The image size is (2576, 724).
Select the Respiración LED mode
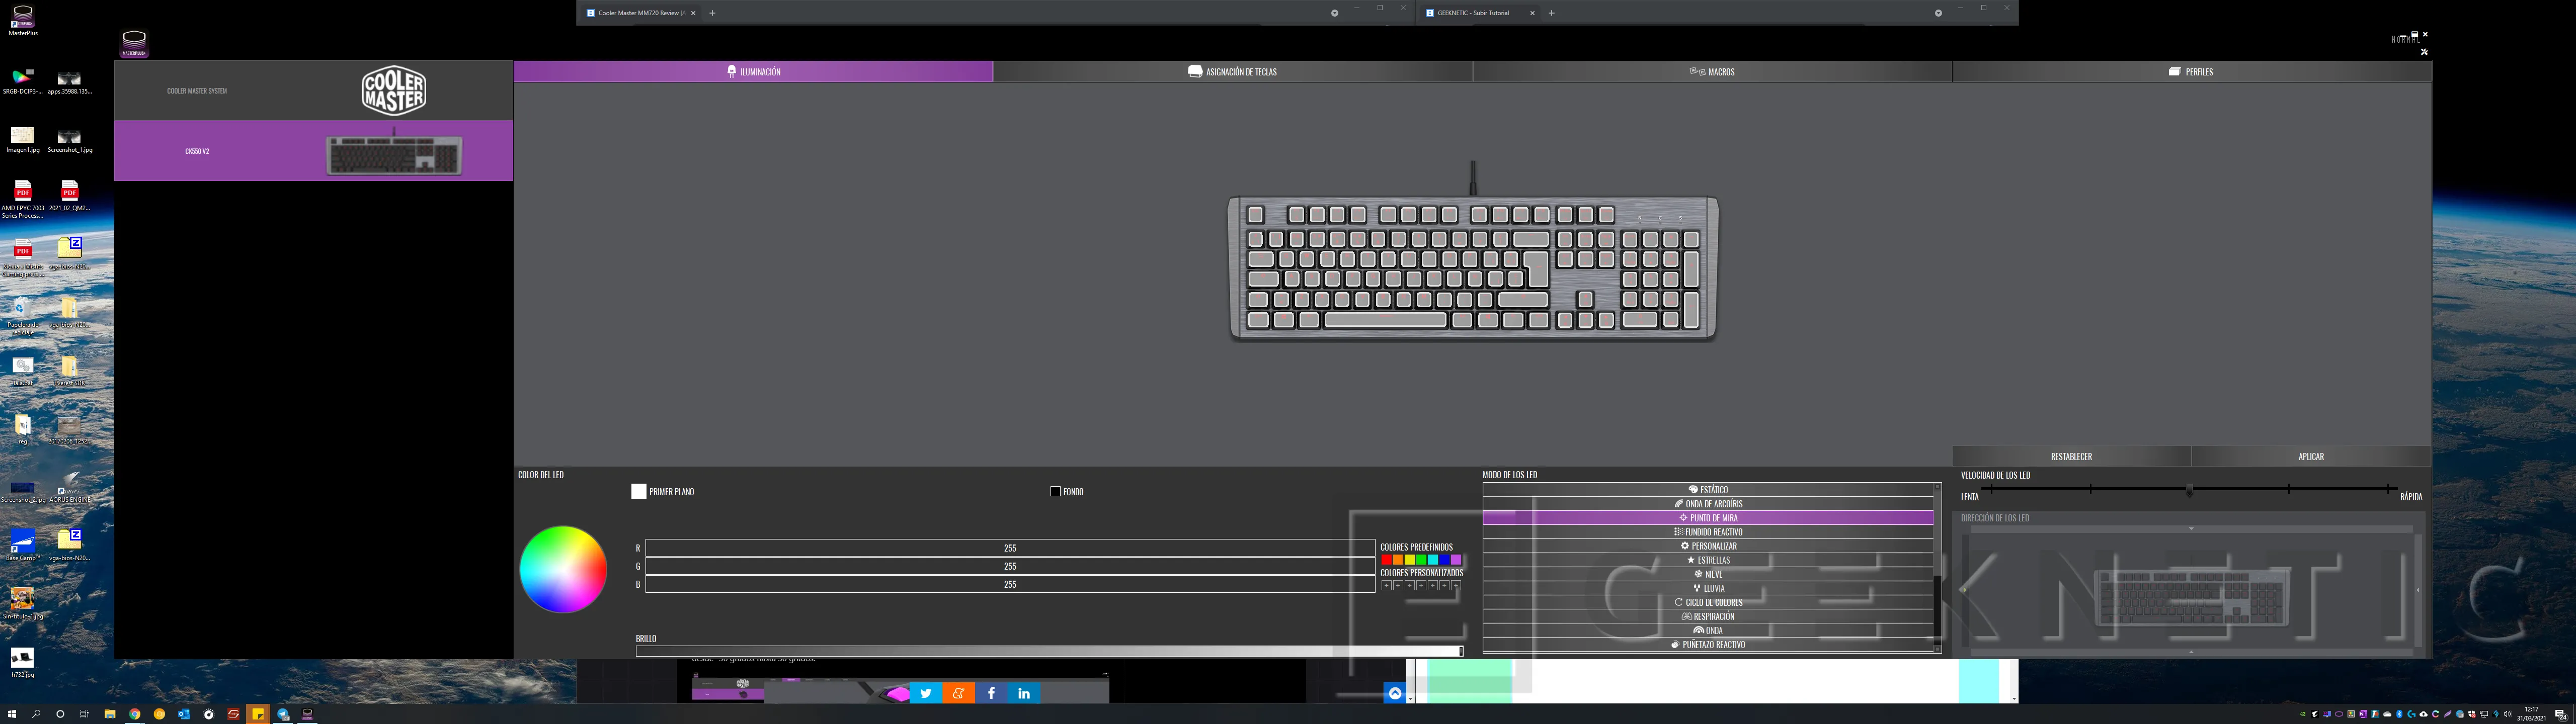pos(1708,616)
